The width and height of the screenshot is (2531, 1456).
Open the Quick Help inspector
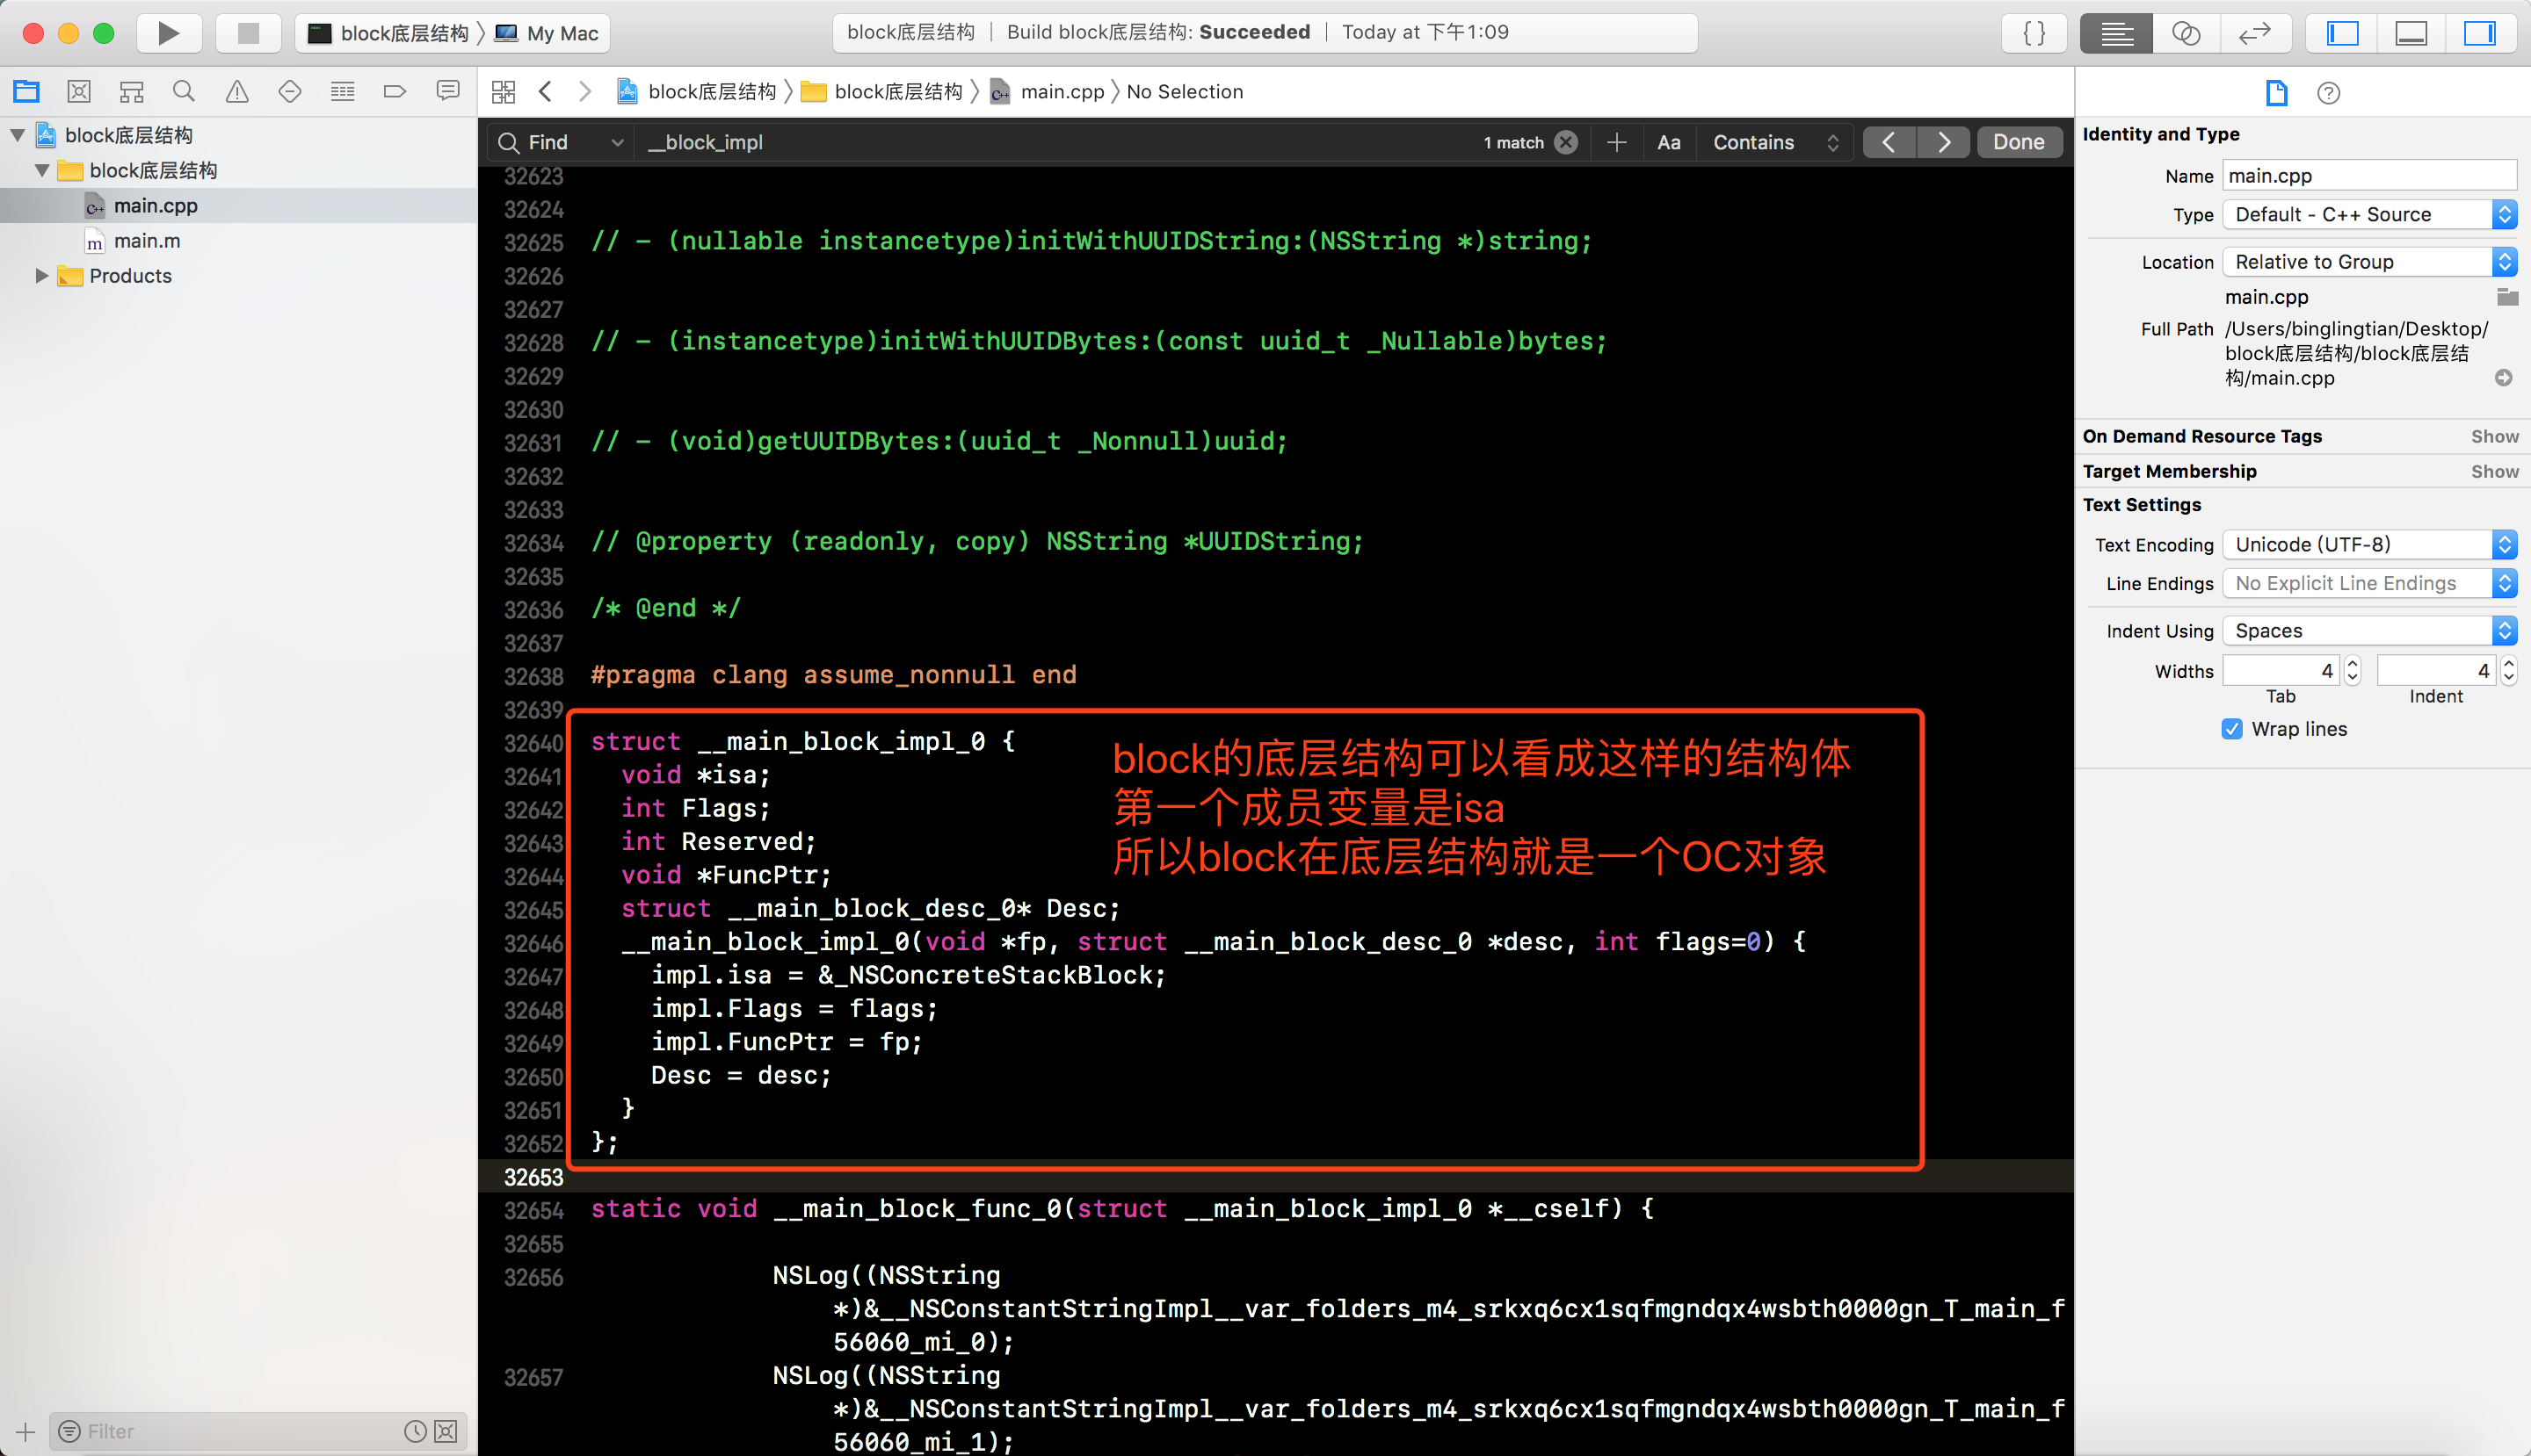pos(2328,93)
